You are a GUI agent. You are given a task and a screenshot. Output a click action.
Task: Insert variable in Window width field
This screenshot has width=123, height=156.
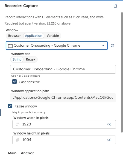[109, 124]
